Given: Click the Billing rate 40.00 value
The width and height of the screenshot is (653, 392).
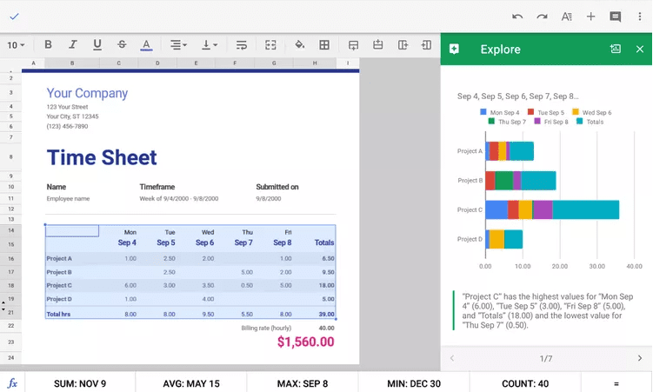Looking at the screenshot, I should tap(327, 328).
